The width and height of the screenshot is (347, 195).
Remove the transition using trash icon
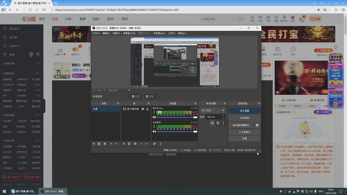pos(218,123)
